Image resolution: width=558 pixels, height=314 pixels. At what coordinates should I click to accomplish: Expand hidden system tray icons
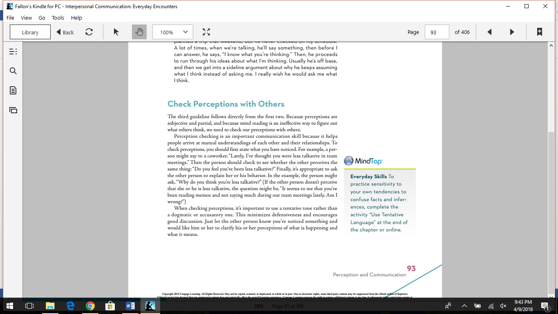[464, 305]
